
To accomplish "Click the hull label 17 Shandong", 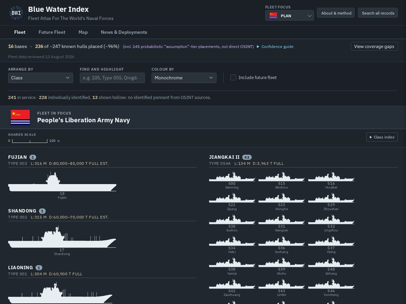I will (x=62, y=252).
